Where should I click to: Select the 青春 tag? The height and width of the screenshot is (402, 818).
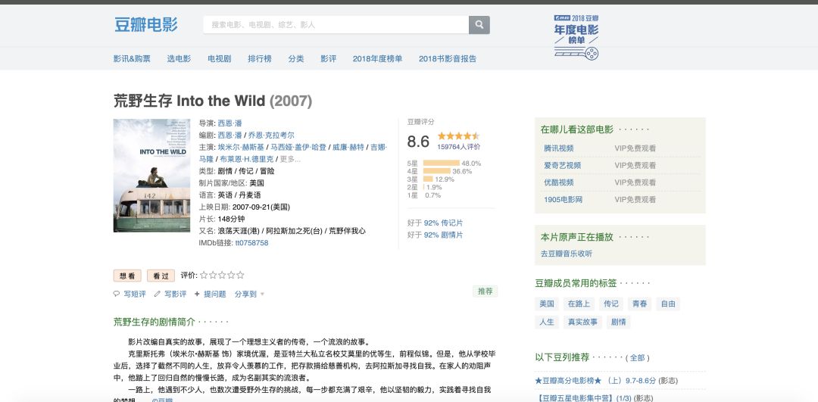click(639, 304)
